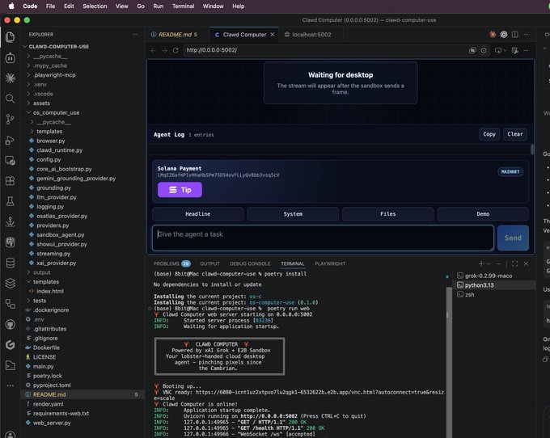The width and height of the screenshot is (550, 438).
Task: Click the orange starburst icon in editor toolbar
Action: click(x=493, y=34)
